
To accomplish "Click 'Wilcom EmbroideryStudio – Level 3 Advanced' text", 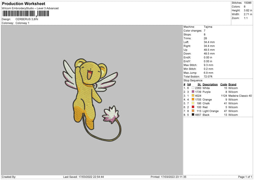I will [x=30, y=8].
